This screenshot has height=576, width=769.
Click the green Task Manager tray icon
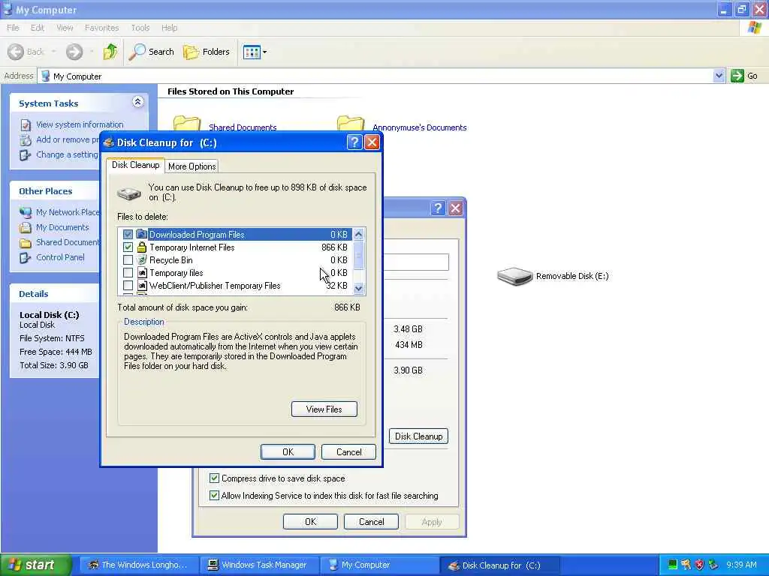673,565
